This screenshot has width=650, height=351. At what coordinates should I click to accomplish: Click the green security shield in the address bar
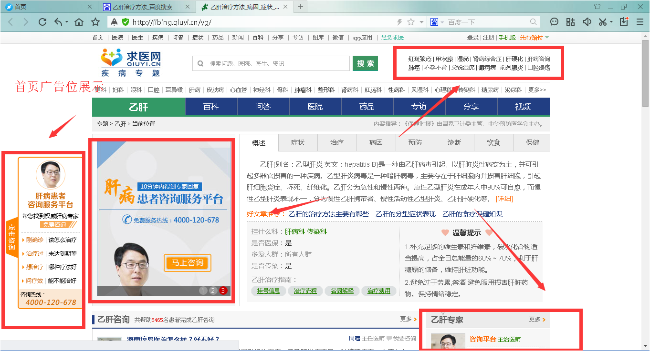[x=125, y=22]
